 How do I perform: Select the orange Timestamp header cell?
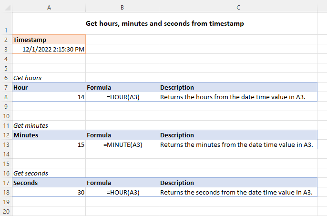click(x=49, y=40)
